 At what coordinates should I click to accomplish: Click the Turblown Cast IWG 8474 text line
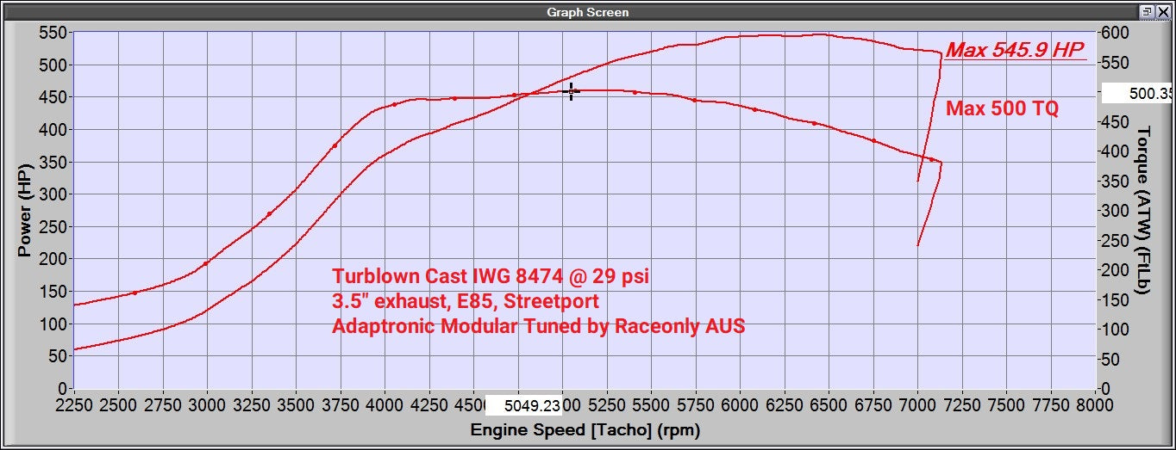(x=491, y=277)
